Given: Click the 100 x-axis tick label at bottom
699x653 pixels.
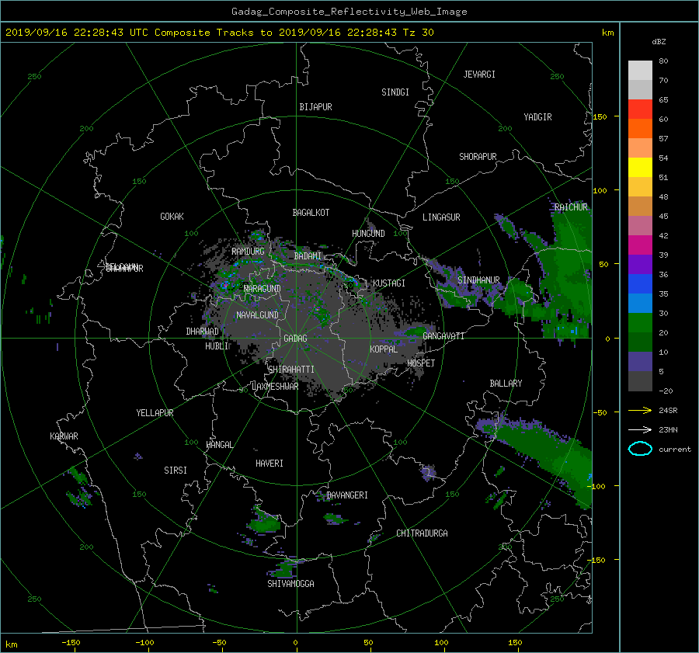Looking at the screenshot, I should [441, 643].
